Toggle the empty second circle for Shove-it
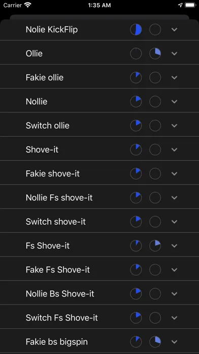 pos(155,150)
